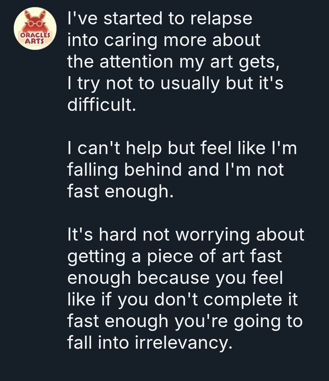Click the line "the attention my art gets,"
Image resolution: width=329 pixels, height=381 pixels.
173,62
